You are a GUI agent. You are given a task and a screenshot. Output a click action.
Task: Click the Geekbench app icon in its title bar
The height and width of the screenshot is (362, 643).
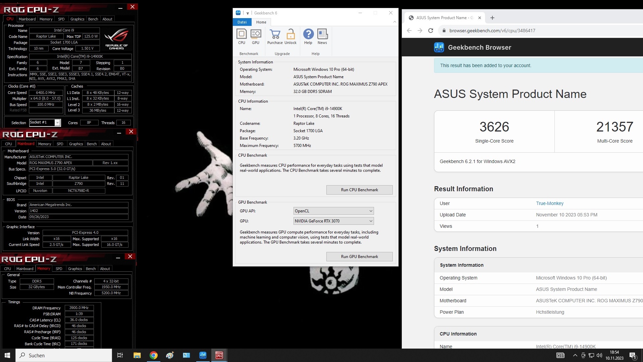pyautogui.click(x=238, y=13)
